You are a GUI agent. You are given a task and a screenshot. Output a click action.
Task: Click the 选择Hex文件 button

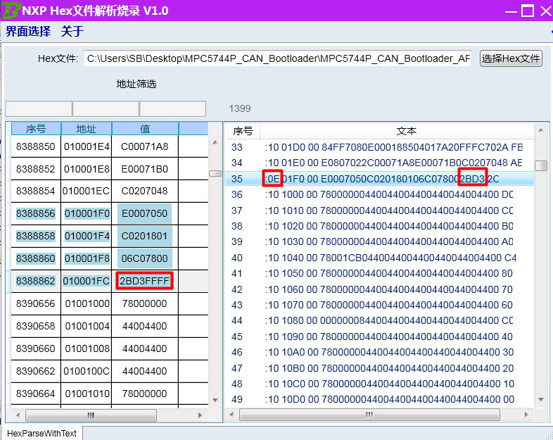point(511,58)
